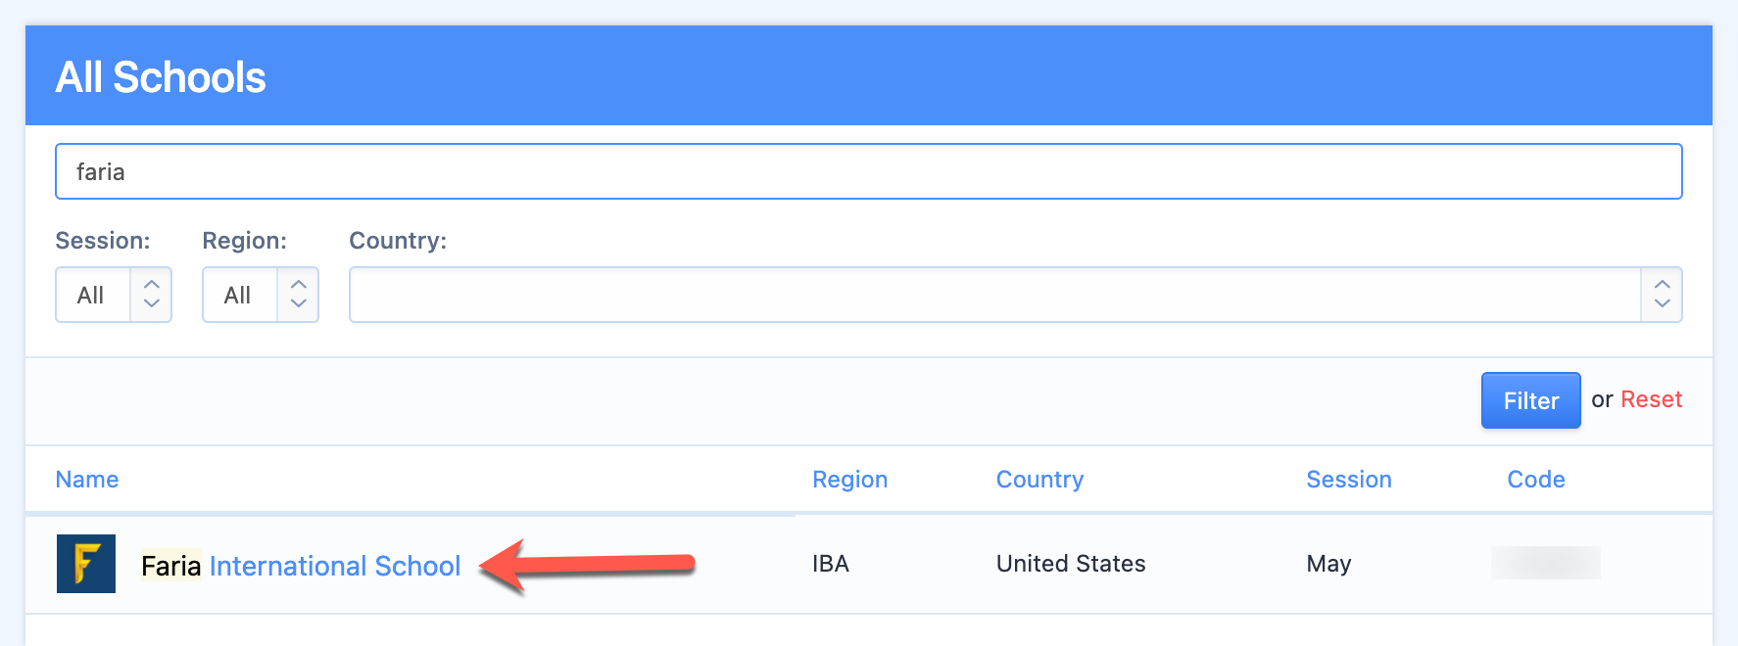The width and height of the screenshot is (1738, 646).
Task: Click the red Reset link
Action: pyautogui.click(x=1651, y=399)
